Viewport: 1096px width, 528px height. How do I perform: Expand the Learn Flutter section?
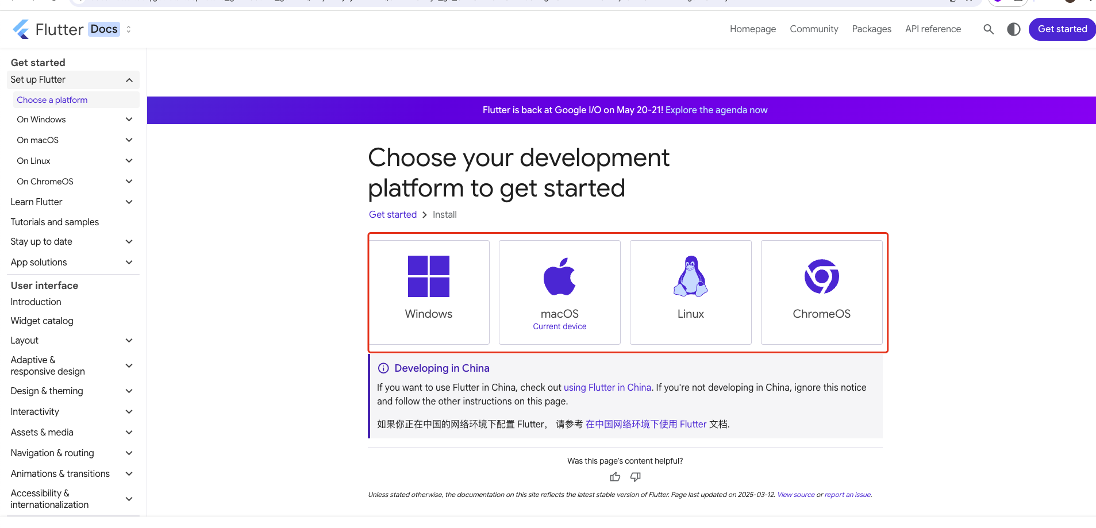click(129, 202)
